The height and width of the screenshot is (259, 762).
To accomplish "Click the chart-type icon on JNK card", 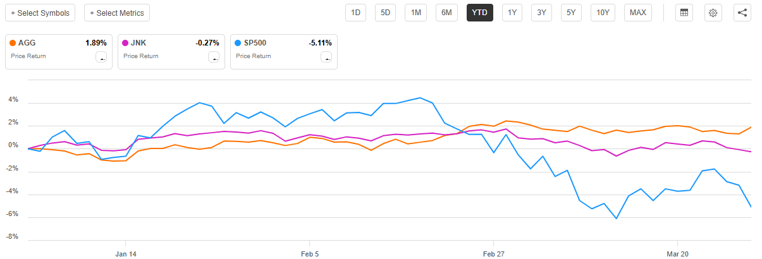I will [x=214, y=57].
